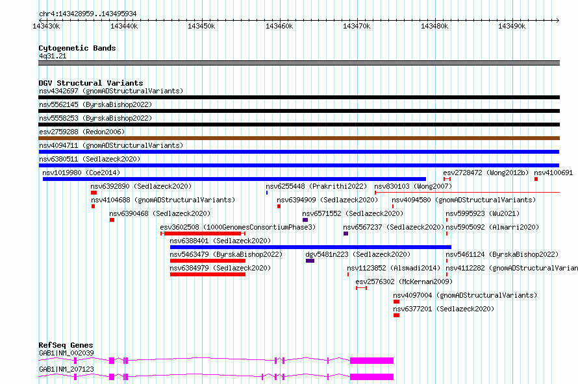Click the nsv4342697 gnomAD variant label
The height and width of the screenshot is (384, 578).
pos(111,91)
